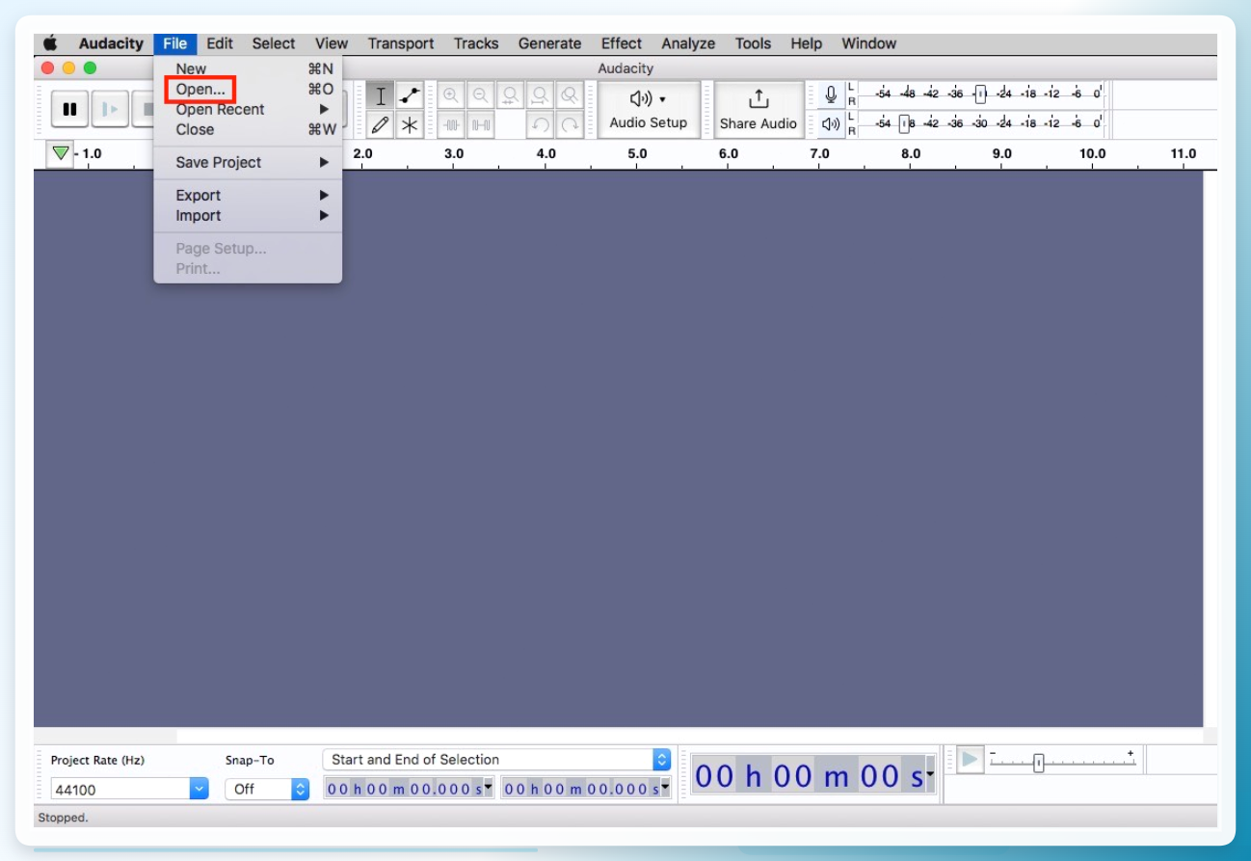Select the Draw pencil tool
This screenshot has height=861, width=1251.
(381, 124)
